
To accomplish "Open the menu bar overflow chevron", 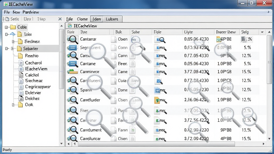I will pyautogui.click(x=269, y=12).
